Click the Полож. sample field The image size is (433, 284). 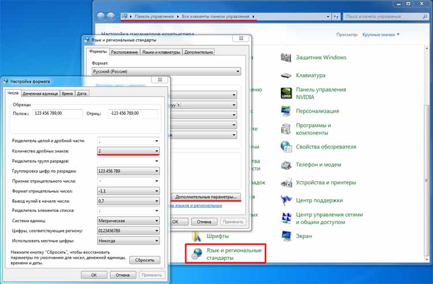[57, 114]
